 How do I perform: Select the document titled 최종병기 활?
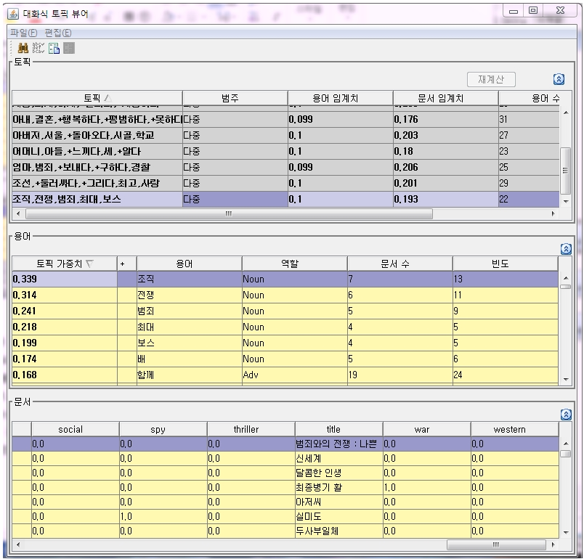tap(285, 487)
